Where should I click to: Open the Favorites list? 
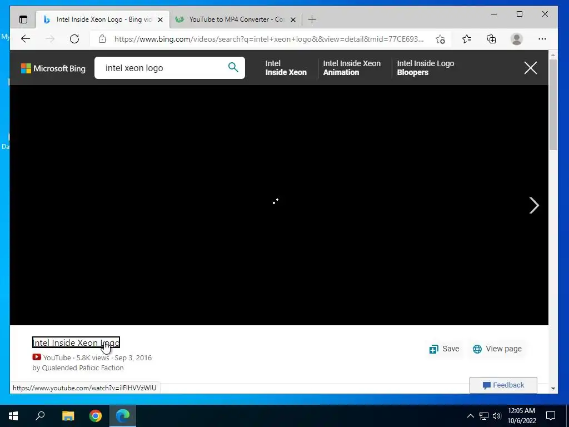coord(467,39)
